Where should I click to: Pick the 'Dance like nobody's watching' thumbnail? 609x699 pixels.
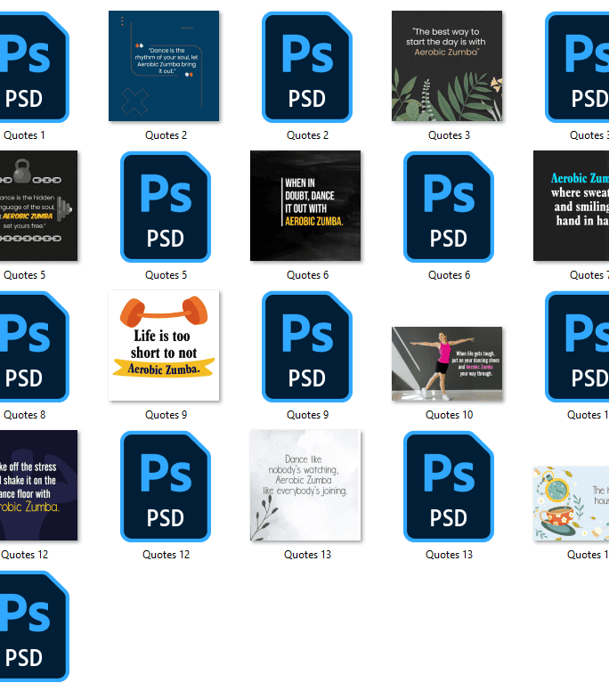point(305,485)
